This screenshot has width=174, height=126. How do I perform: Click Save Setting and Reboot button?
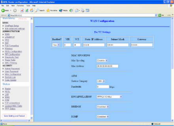[x=14, y=116]
